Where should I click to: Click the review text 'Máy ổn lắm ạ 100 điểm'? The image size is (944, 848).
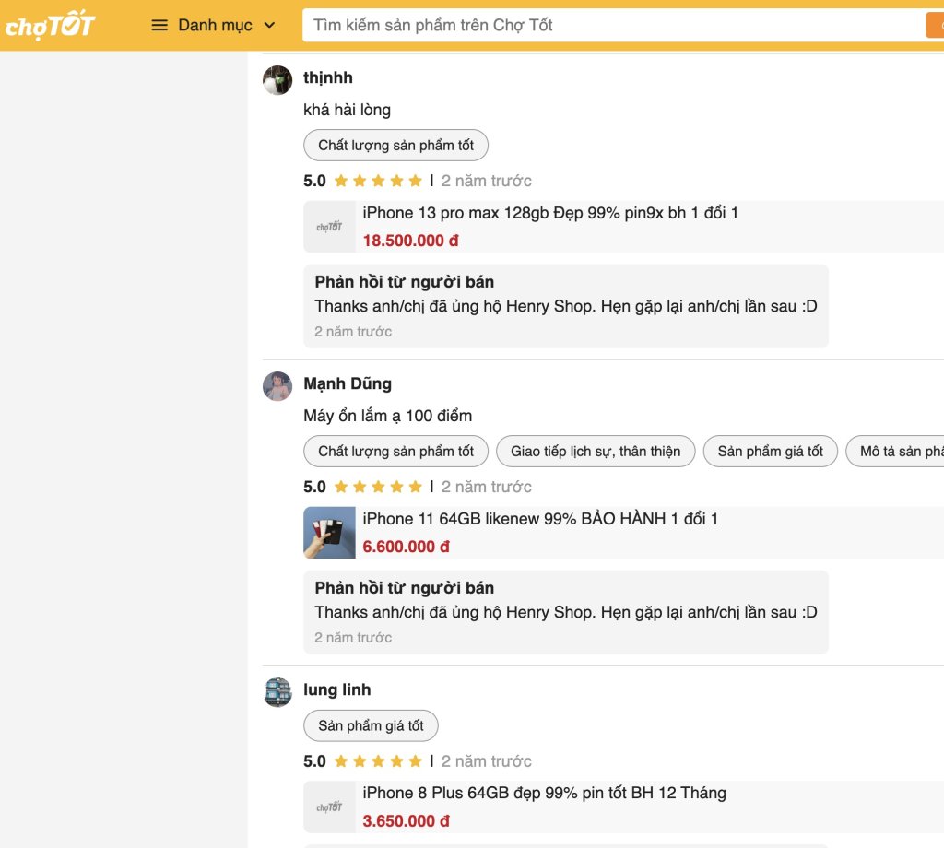388,416
